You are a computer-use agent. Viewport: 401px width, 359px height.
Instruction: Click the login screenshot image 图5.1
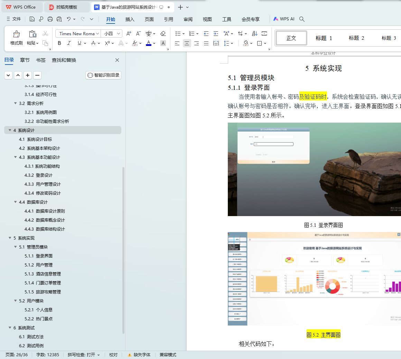tap(314, 169)
